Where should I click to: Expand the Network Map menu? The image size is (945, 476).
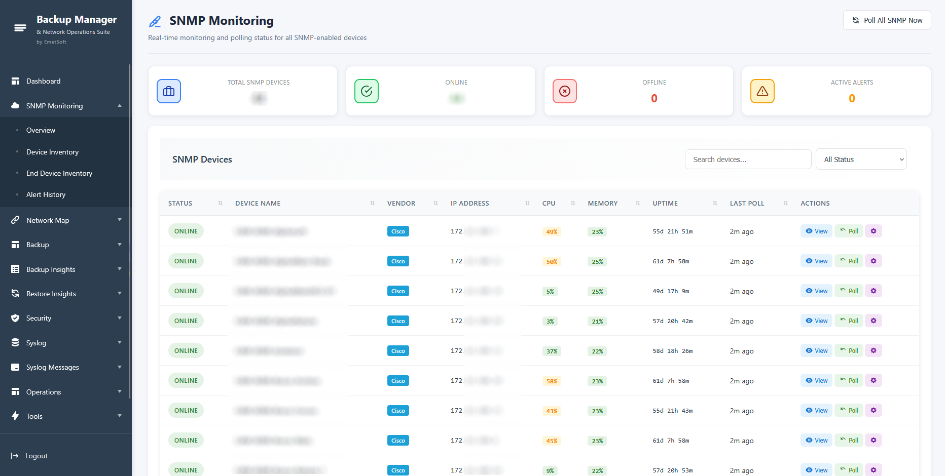coord(120,220)
